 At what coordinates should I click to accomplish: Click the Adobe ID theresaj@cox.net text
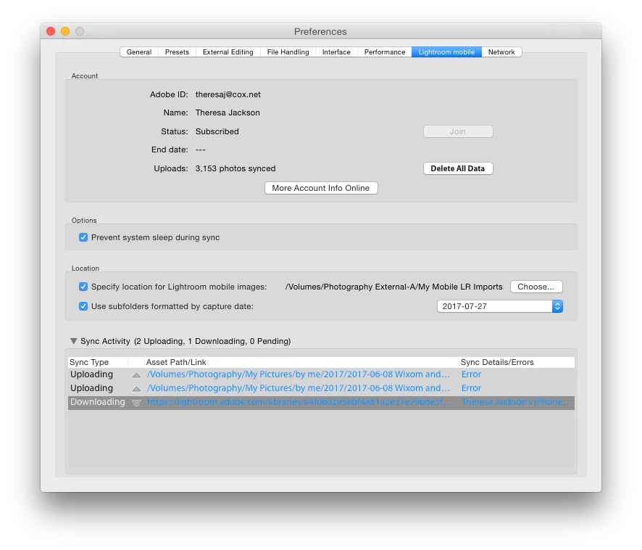pyautogui.click(x=228, y=94)
